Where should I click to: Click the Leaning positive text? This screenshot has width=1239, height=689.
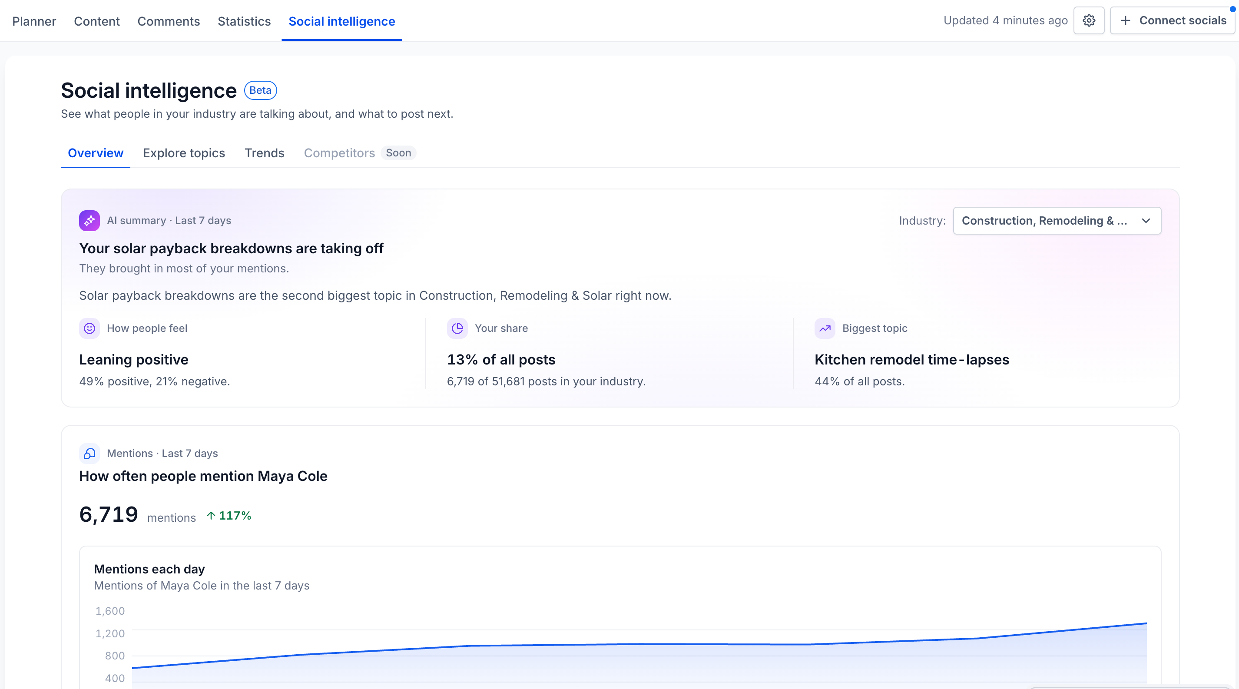(133, 360)
